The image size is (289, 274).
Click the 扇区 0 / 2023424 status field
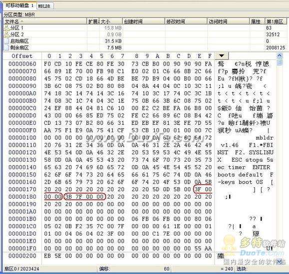(x=22, y=269)
